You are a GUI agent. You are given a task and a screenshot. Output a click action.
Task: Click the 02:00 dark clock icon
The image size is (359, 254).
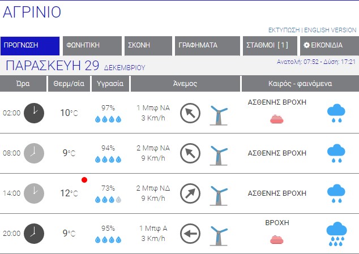(x=35, y=113)
